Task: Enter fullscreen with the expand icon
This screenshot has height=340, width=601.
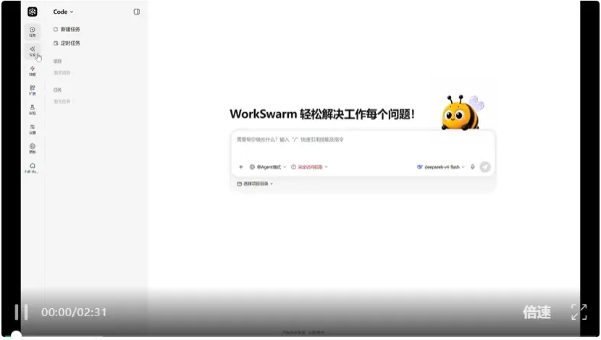Action: coord(579,312)
